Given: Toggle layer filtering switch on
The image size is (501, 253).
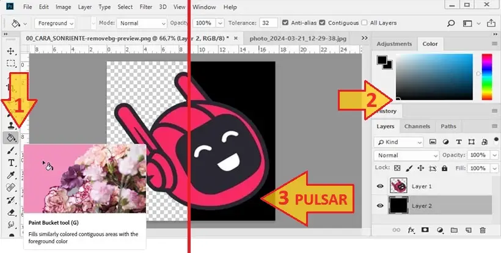Looking at the screenshot, I should pos(496,139).
